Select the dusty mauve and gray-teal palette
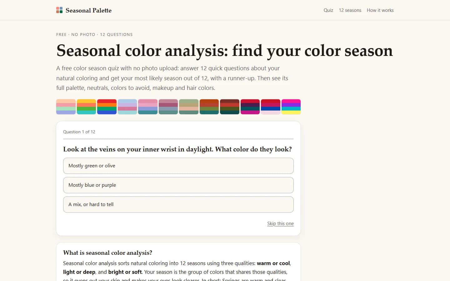The image size is (450, 281). (168, 107)
